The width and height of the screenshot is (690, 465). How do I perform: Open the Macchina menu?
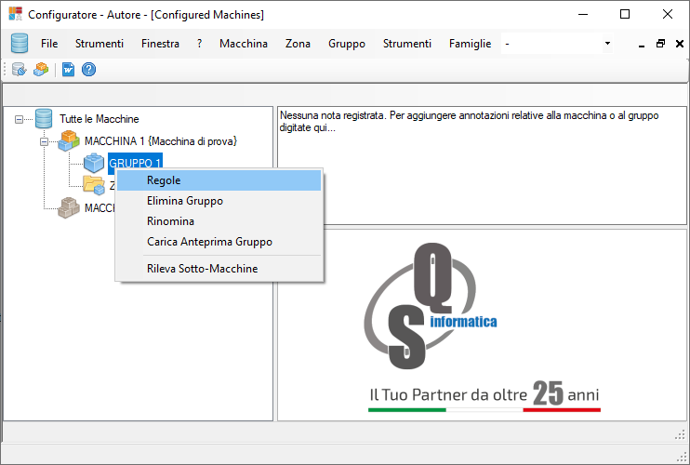click(244, 44)
